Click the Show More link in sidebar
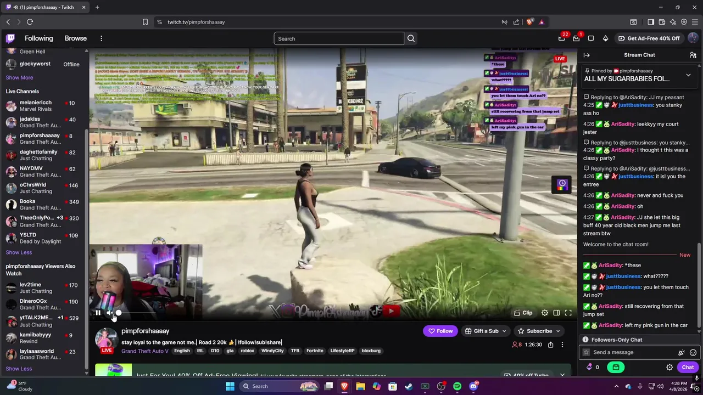Viewport: 703px width, 395px height. [x=19, y=78]
